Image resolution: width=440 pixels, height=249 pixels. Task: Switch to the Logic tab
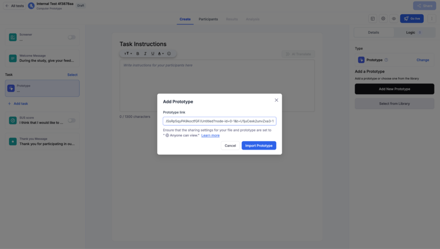click(414, 33)
